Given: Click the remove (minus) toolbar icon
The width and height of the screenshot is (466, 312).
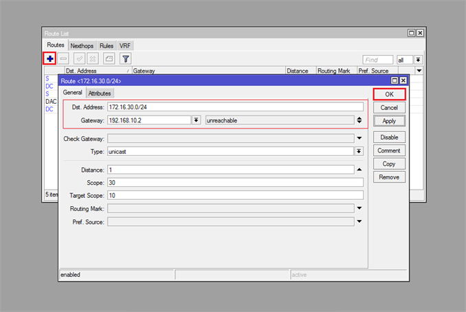Looking at the screenshot, I should coord(63,58).
